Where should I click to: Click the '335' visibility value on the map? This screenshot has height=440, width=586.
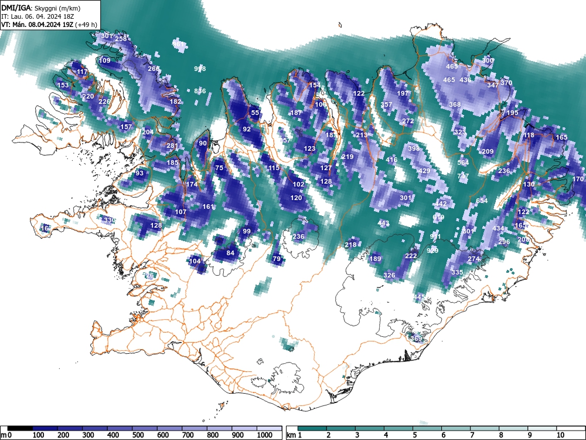pos(457,272)
